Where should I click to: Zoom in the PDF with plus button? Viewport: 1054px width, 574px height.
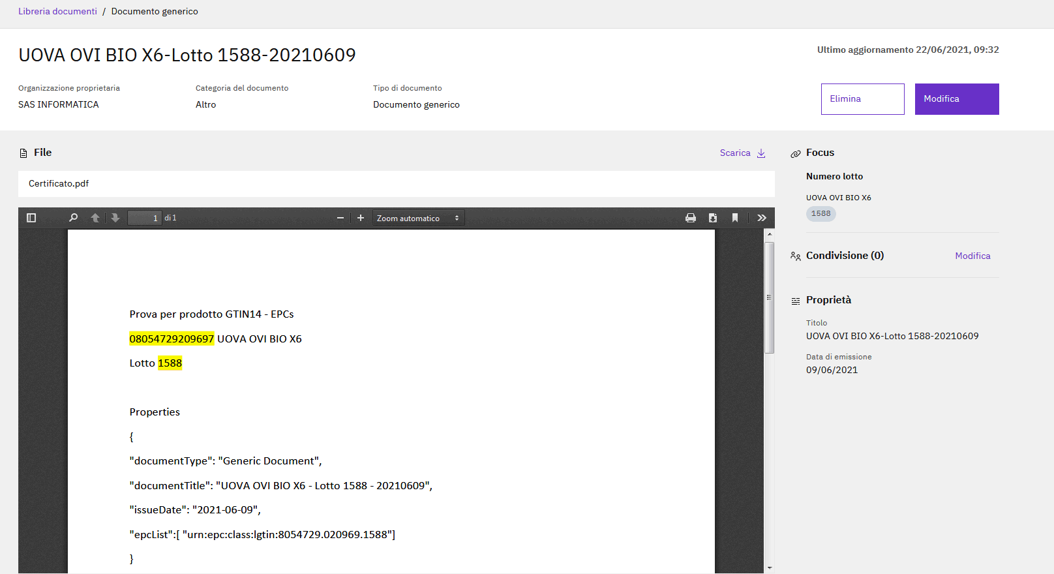point(361,218)
